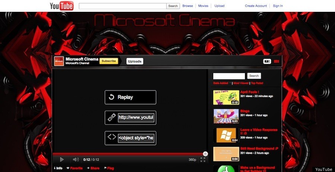Open the Browse link

point(188,6)
